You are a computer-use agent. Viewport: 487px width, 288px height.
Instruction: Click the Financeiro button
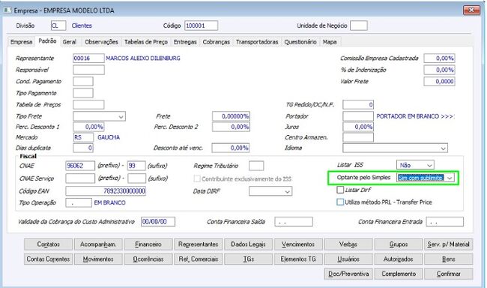click(148, 244)
